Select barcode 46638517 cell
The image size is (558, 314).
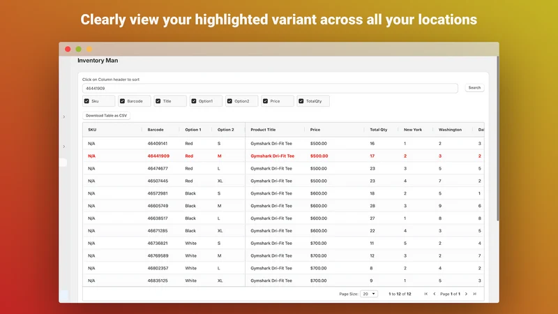tap(158, 218)
